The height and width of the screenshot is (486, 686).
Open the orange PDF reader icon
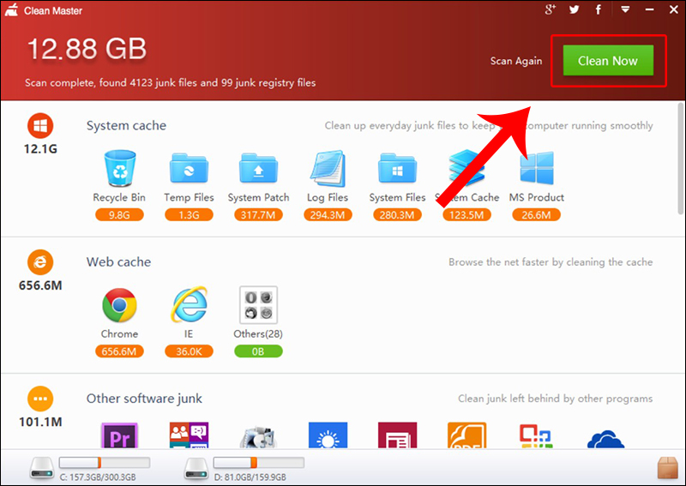click(x=466, y=435)
